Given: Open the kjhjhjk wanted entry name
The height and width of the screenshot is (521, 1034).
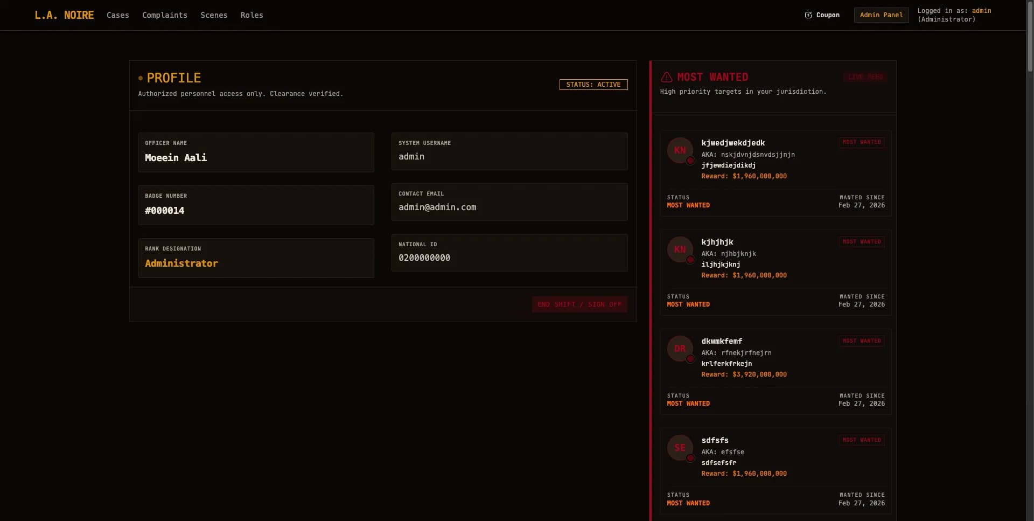Looking at the screenshot, I should (717, 242).
